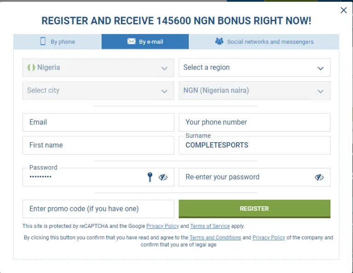Click the Nigeria flag icon
The image size is (353, 273).
point(31,68)
